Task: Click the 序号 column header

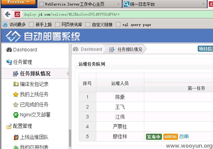Action: [87, 83]
